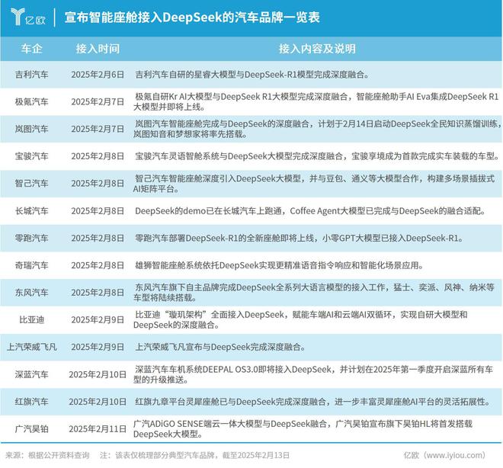This screenshot has width=503, height=468.
Task: Select the 深蓝汽车 brand cell
Action: [x=31, y=374]
